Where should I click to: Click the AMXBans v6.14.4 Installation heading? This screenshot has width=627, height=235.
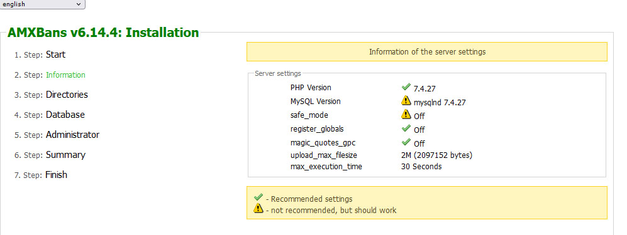pos(103,32)
